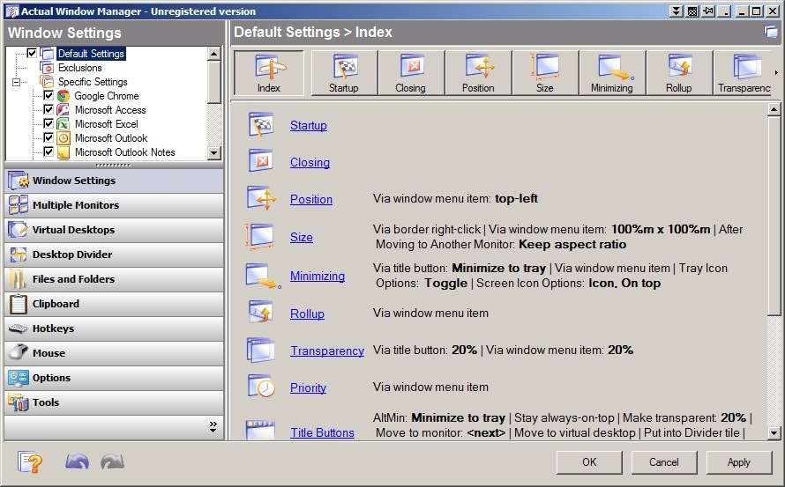Select Exclusions in the settings tree
785x487 pixels.
(x=79, y=68)
